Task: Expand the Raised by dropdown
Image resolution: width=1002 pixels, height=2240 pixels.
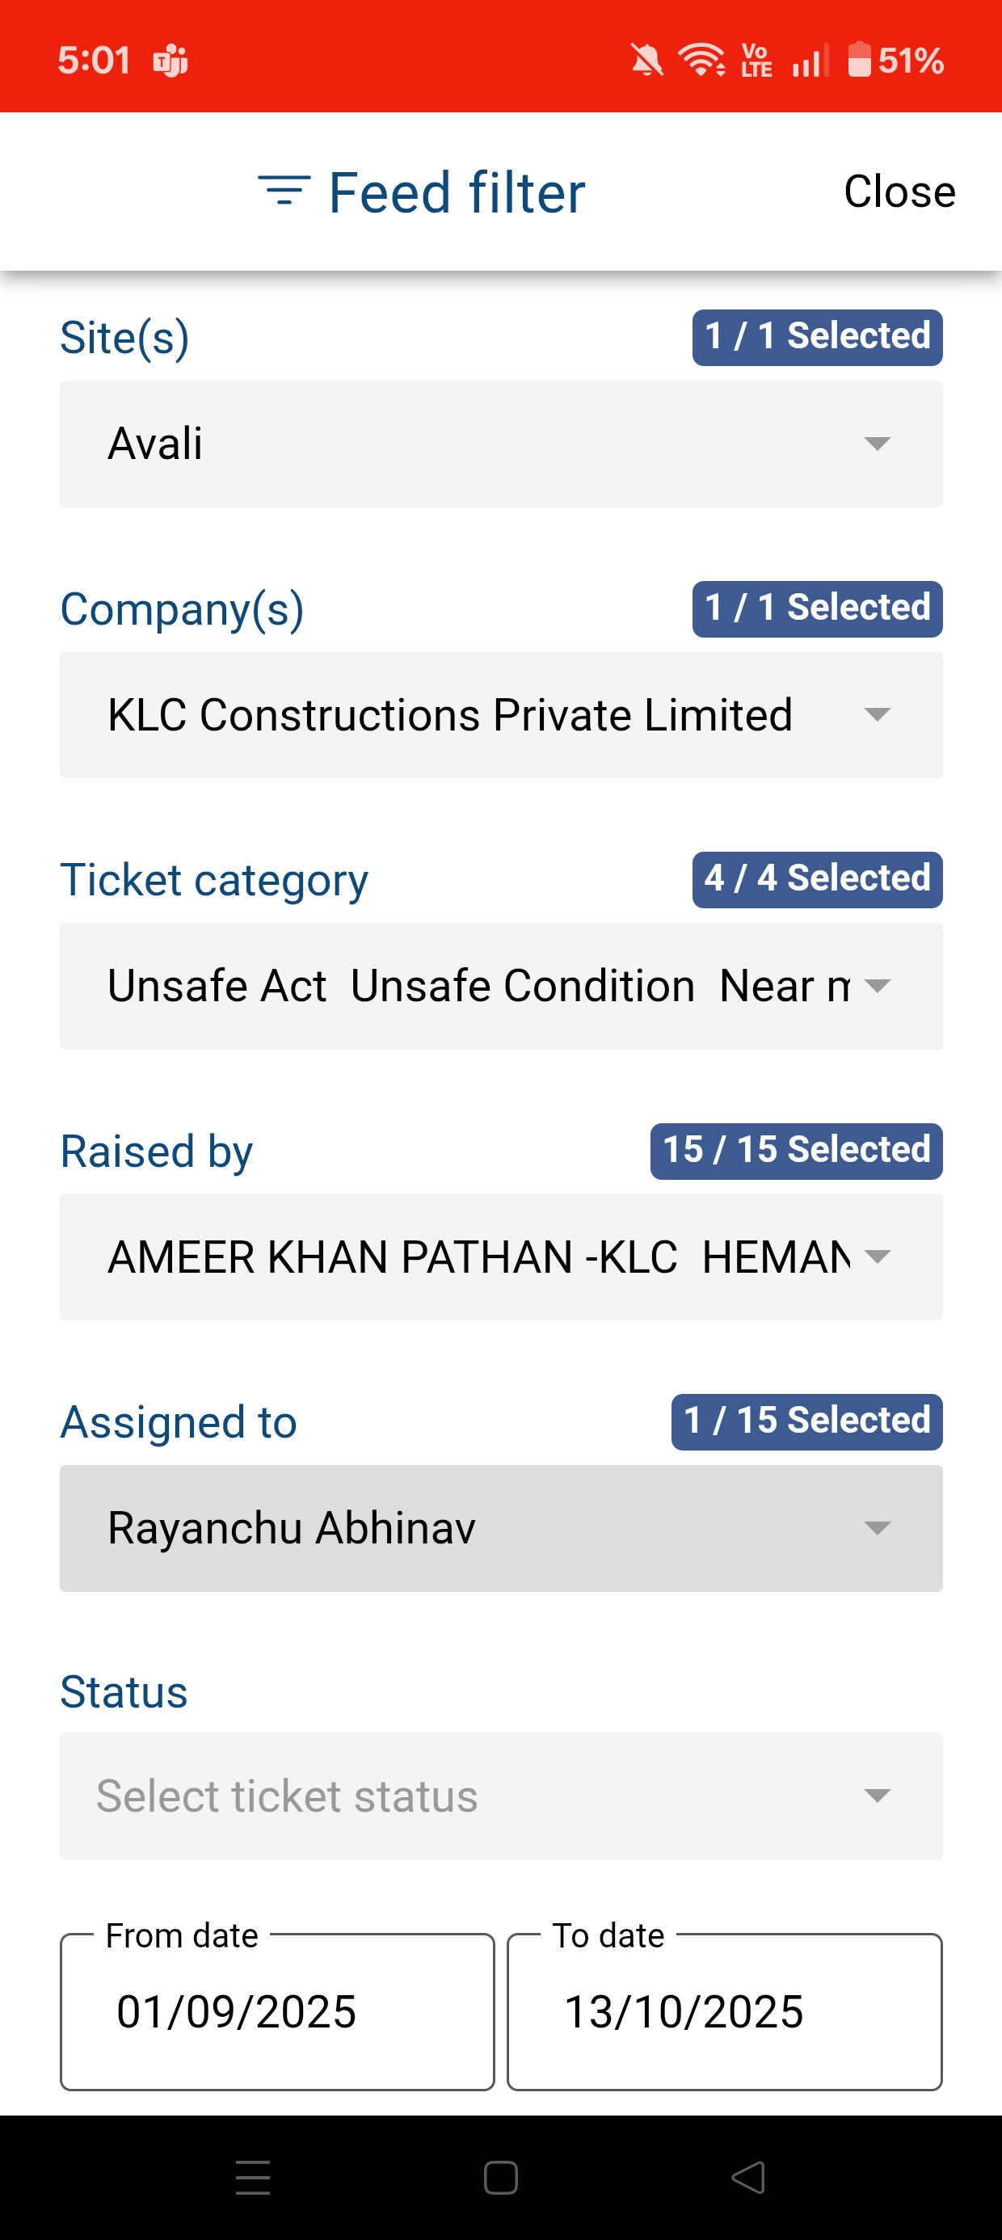Action: pyautogui.click(x=500, y=1257)
